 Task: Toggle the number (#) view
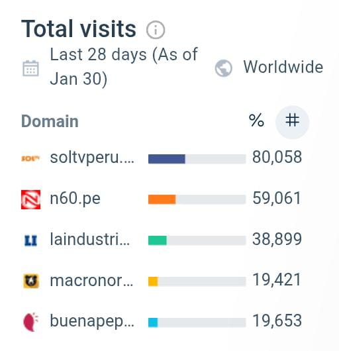point(292,122)
